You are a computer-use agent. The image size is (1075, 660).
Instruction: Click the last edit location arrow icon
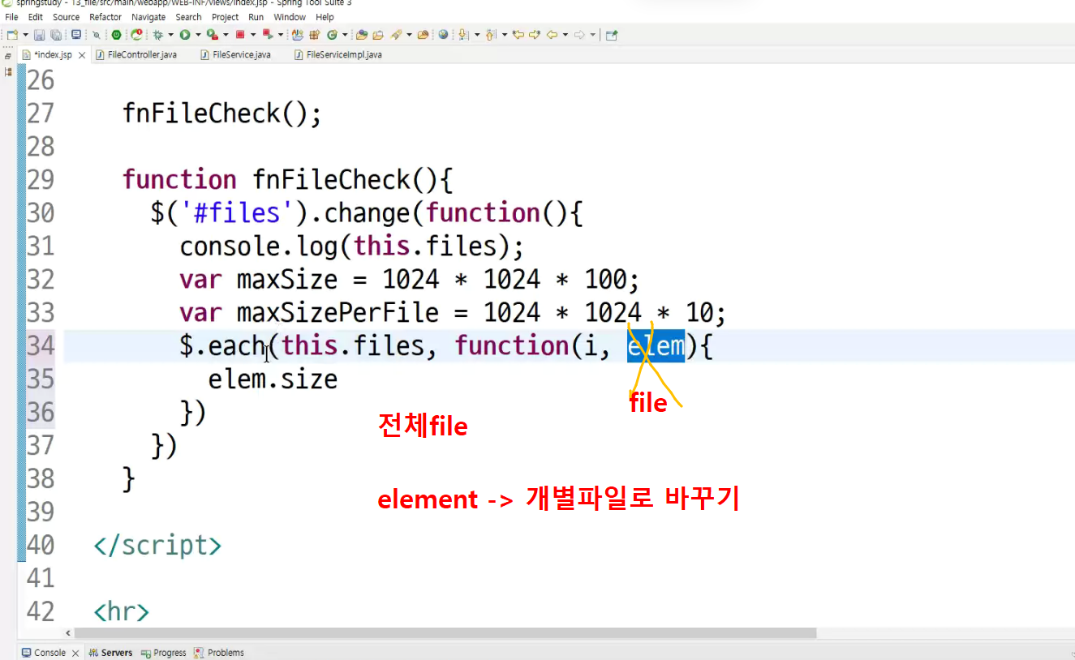(x=518, y=35)
